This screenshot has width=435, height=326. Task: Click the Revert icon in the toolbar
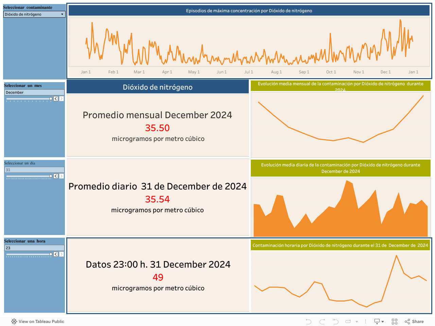click(335, 322)
